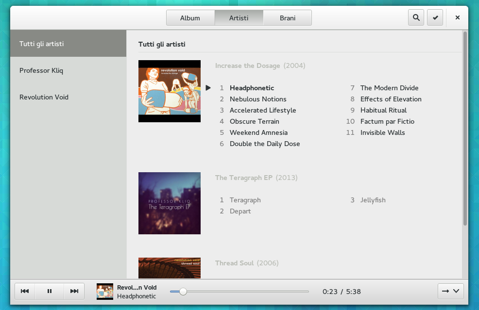
Task: Pause the current playback
Action: click(50, 291)
